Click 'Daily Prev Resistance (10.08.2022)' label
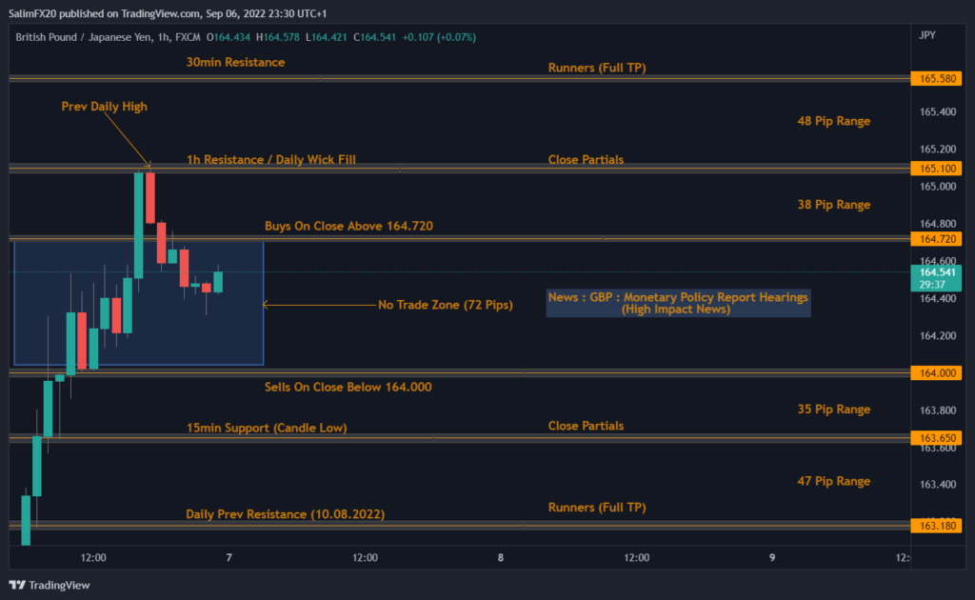 285,514
